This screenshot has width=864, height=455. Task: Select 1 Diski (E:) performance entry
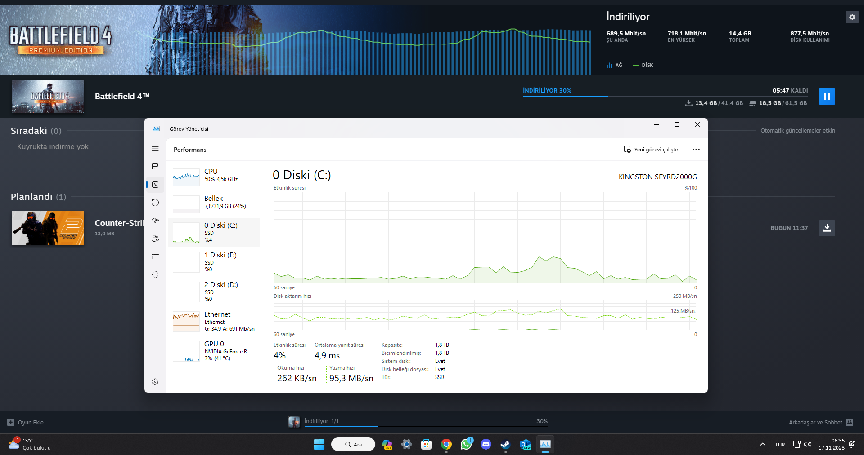point(214,262)
